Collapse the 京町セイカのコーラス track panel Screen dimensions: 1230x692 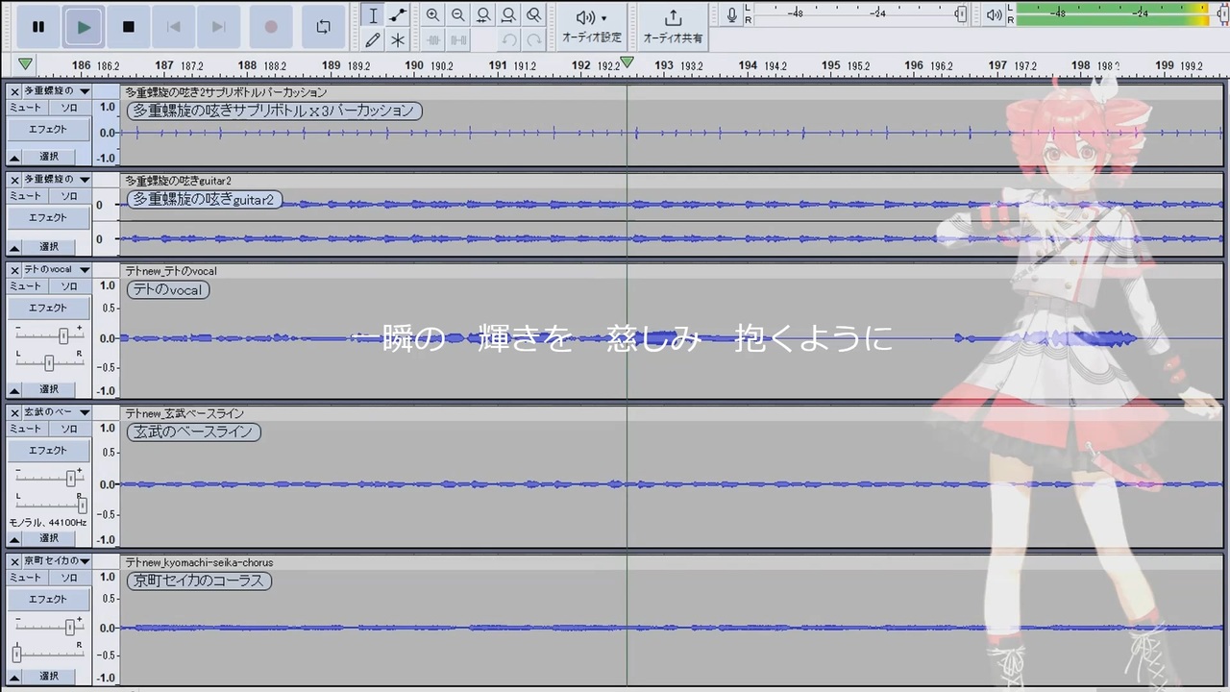pos(13,676)
